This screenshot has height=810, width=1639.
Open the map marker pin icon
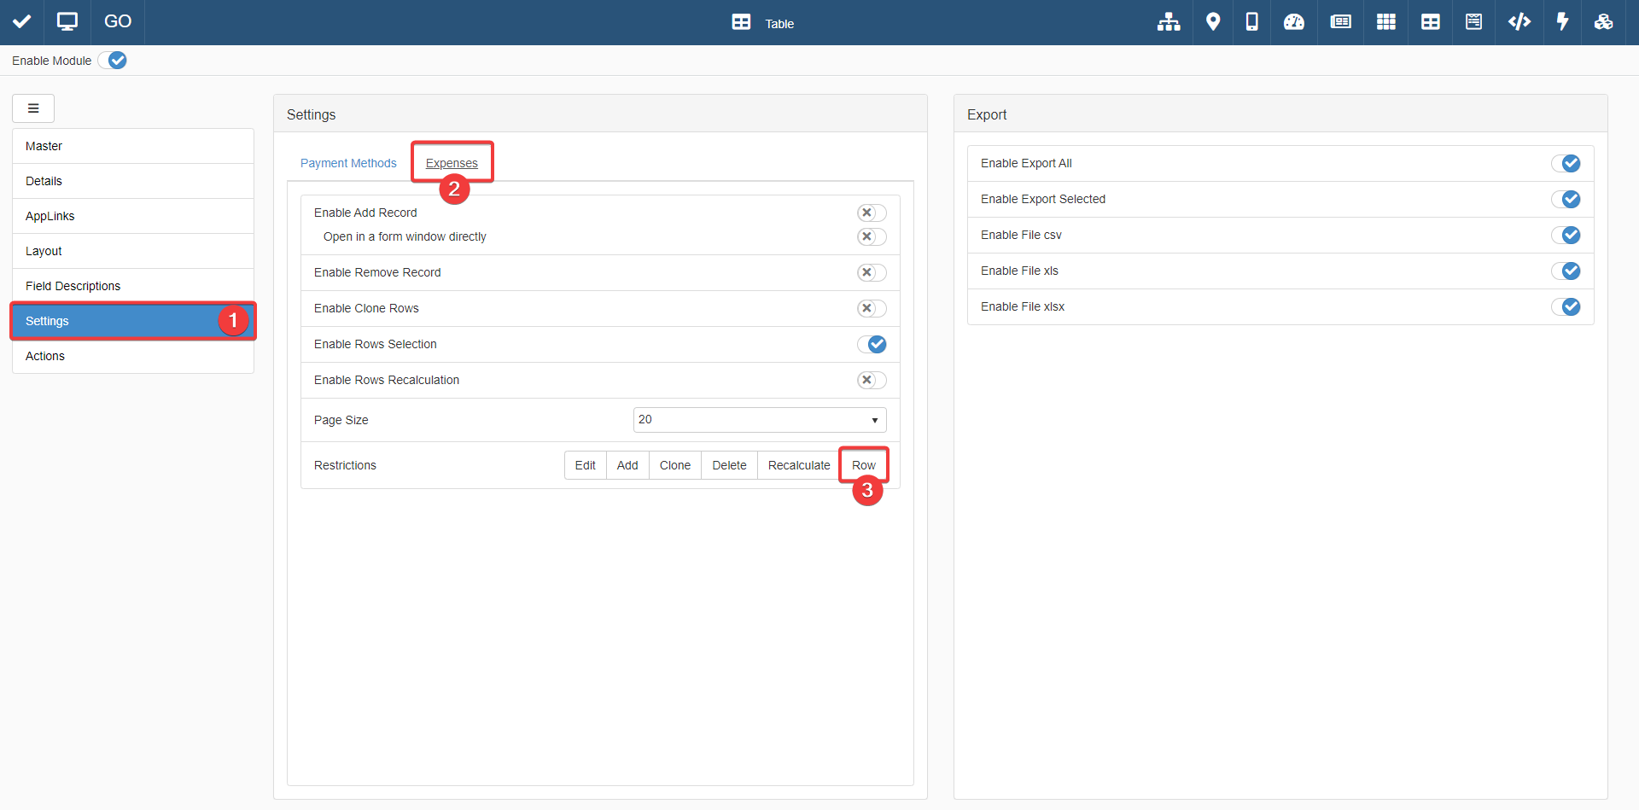coord(1212,22)
